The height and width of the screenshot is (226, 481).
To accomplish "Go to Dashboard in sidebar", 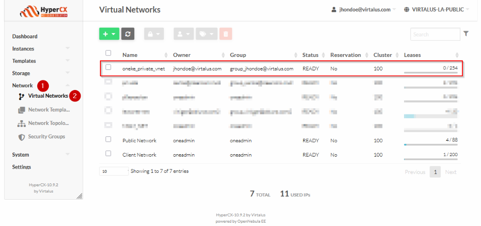I will (x=25, y=36).
